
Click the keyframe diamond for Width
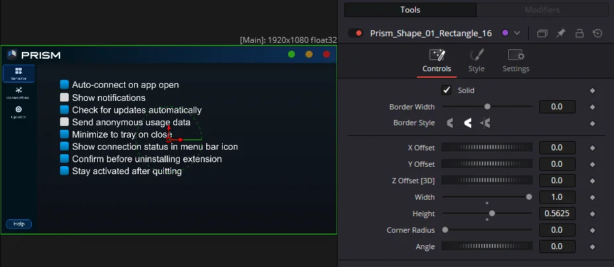tap(592, 198)
